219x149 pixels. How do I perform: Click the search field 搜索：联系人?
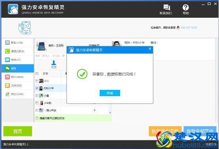click(x=50, y=56)
